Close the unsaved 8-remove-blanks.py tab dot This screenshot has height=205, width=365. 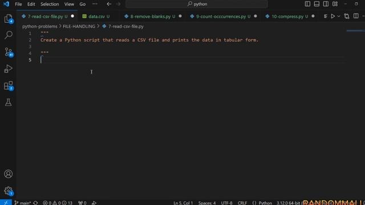[x=180, y=16]
